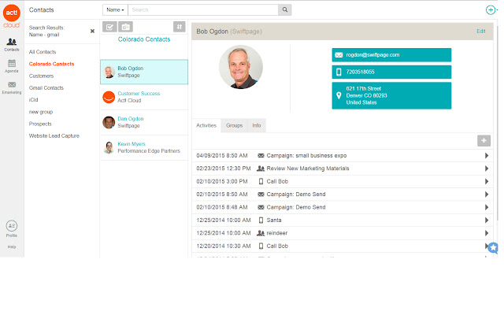
Task: Click Kevin Myers' avatar thumbnail
Action: [x=109, y=147]
